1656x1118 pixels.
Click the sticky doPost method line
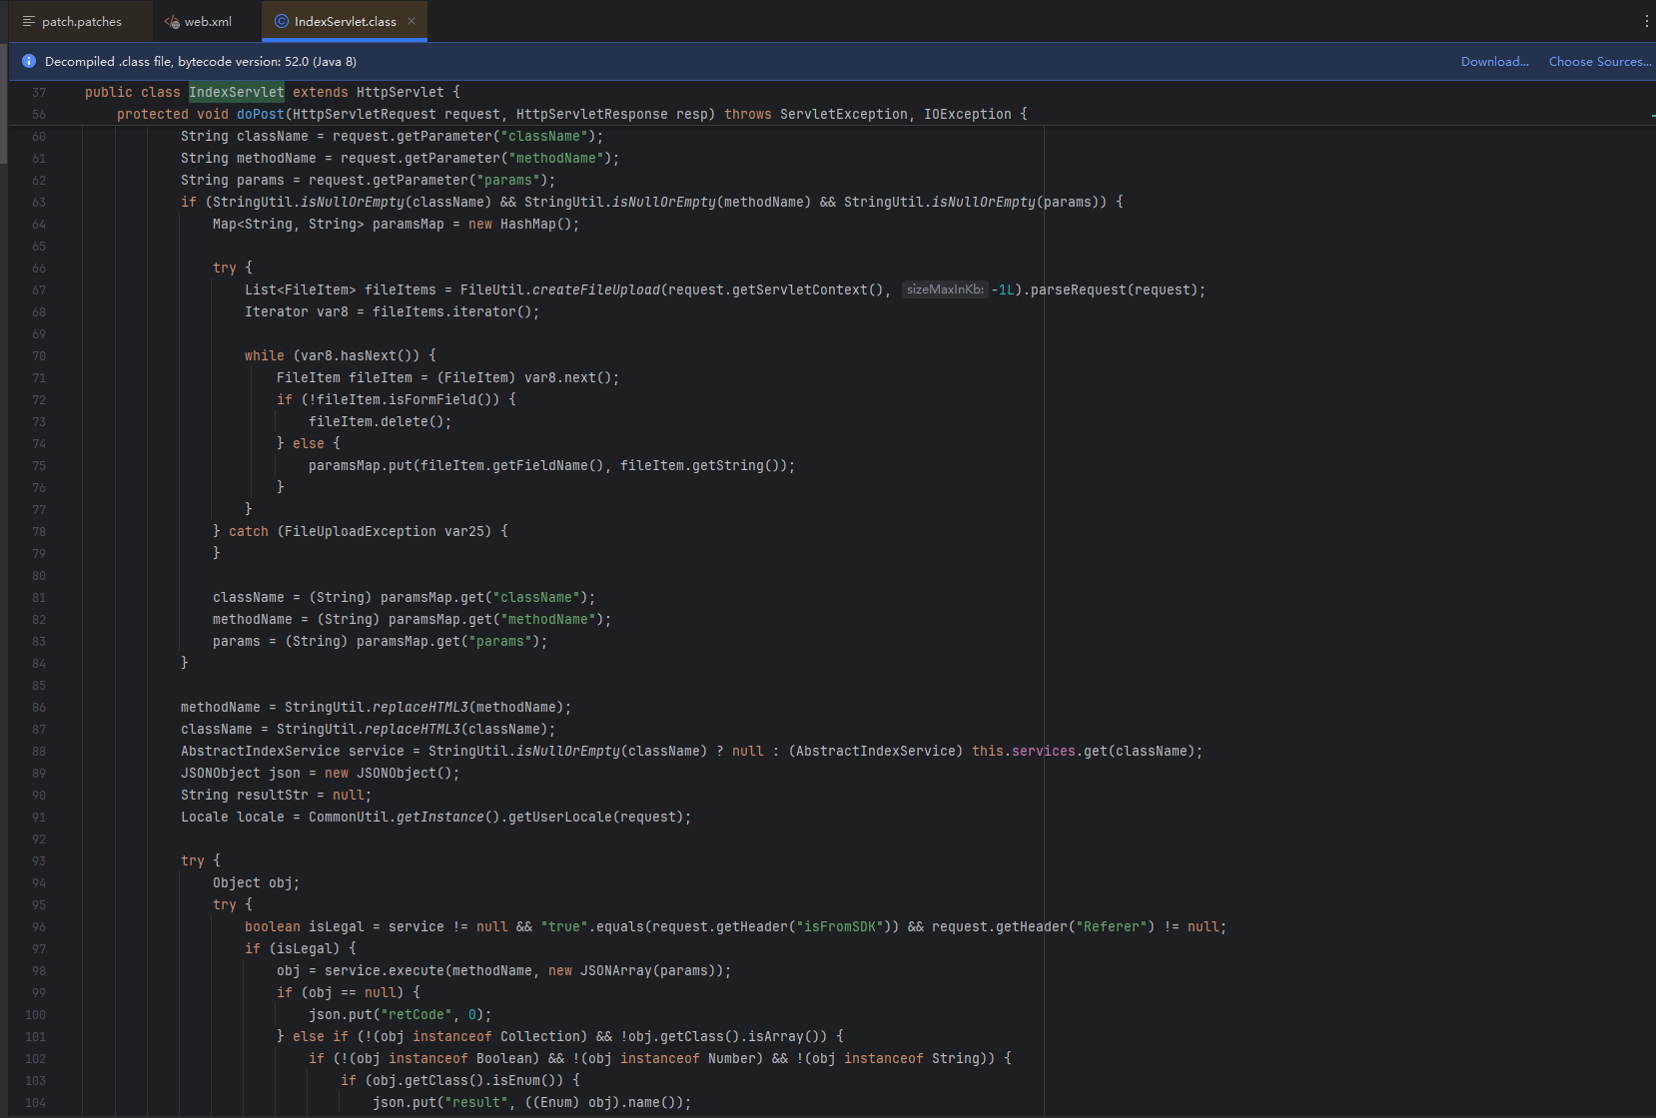[571, 114]
